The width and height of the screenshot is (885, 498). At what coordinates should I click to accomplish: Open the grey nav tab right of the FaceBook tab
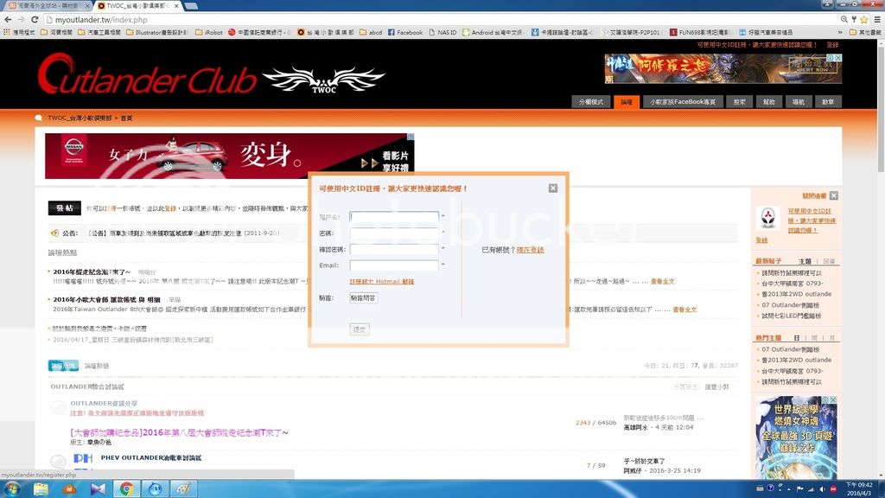[x=740, y=102]
